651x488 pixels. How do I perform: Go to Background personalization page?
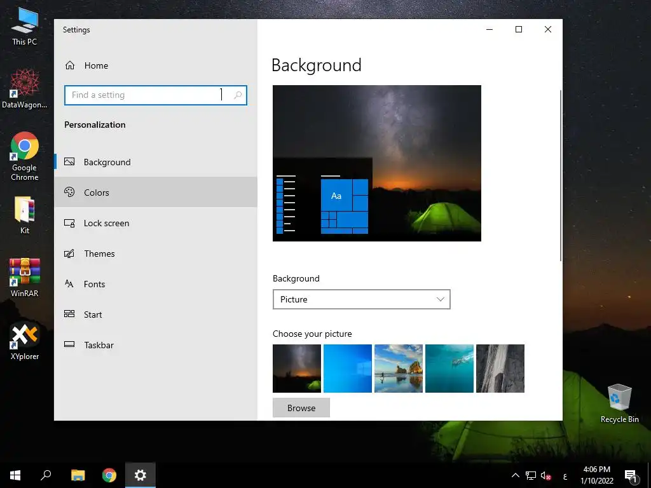(x=156, y=162)
